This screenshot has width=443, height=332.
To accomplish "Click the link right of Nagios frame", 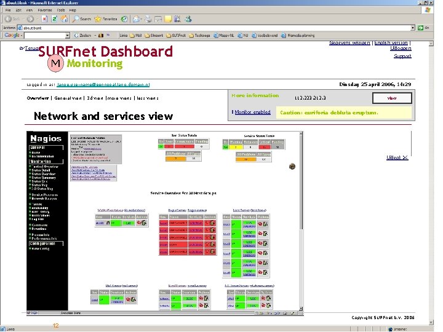I will pyautogui.click(x=397, y=157).
